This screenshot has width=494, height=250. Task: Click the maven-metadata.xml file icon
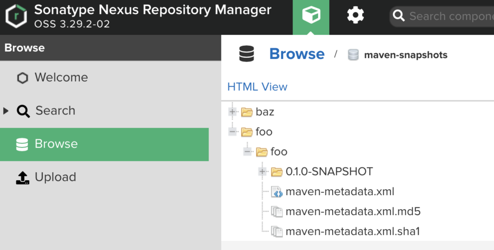pyautogui.click(x=277, y=192)
